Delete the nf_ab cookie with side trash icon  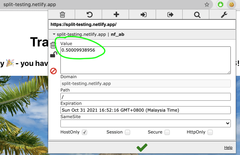click(53, 45)
